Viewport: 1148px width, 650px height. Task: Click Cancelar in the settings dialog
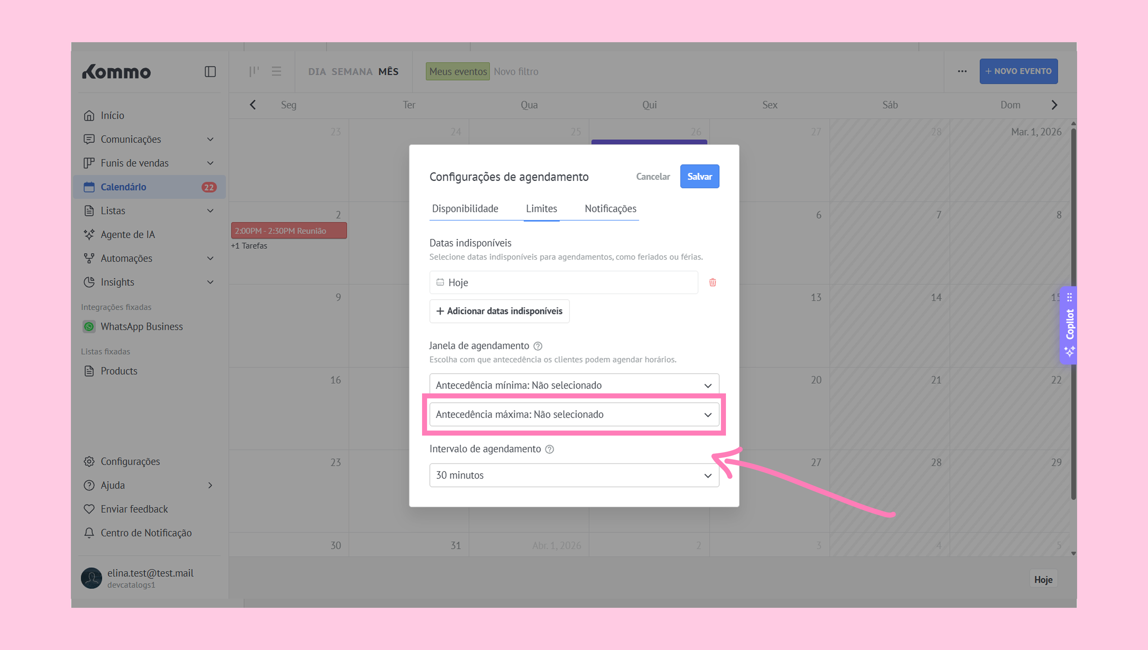653,176
